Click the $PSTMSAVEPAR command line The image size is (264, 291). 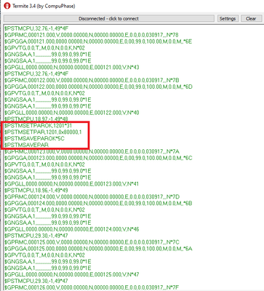27,145
